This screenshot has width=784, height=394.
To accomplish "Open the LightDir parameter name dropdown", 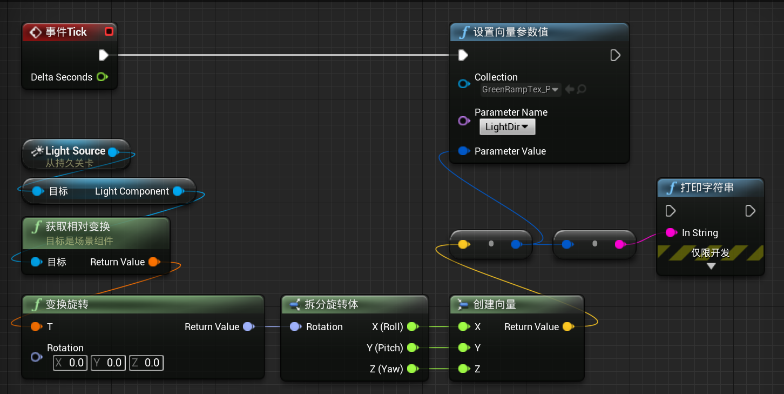I will tap(507, 127).
